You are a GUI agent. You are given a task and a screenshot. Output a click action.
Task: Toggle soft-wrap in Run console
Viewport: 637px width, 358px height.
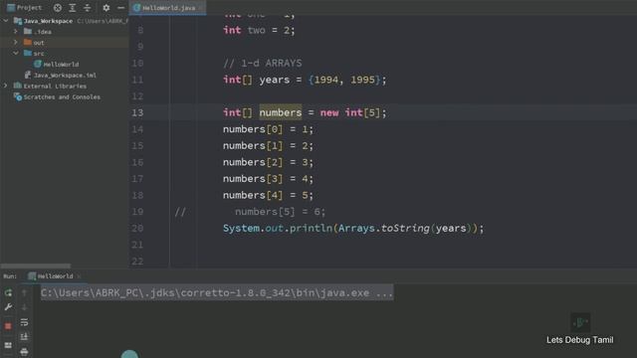point(24,322)
